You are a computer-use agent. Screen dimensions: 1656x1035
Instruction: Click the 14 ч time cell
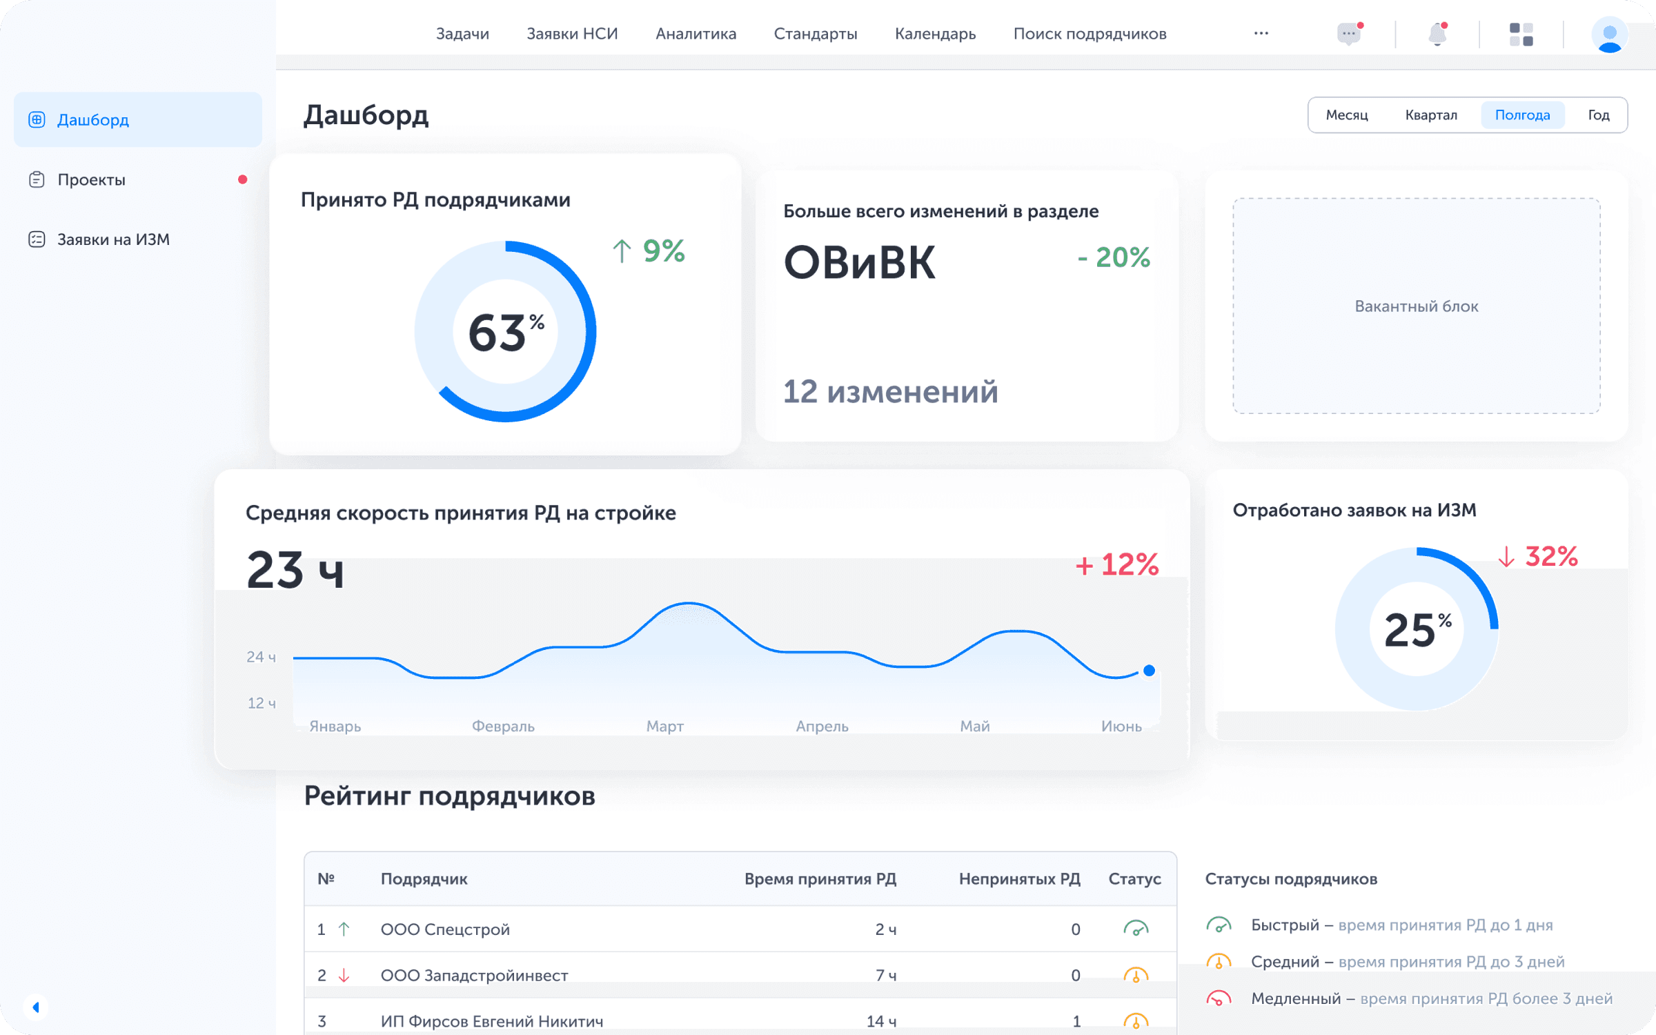pyautogui.click(x=881, y=1021)
